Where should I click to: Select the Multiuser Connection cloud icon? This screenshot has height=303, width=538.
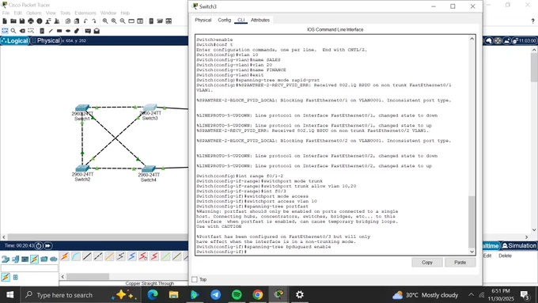point(54,259)
